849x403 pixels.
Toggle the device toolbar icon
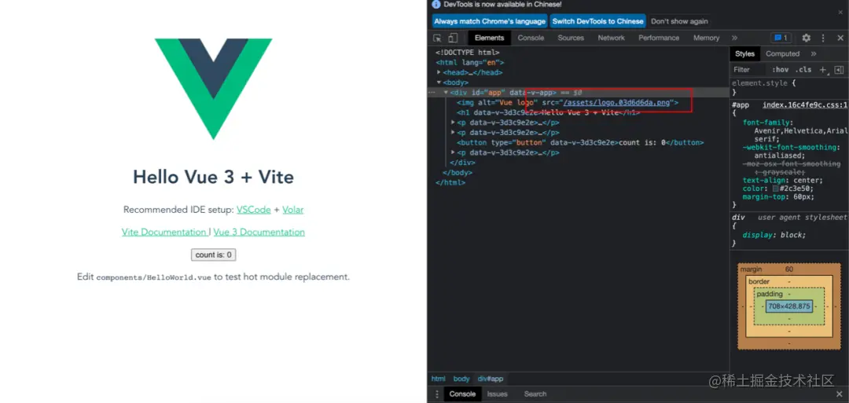pos(454,38)
